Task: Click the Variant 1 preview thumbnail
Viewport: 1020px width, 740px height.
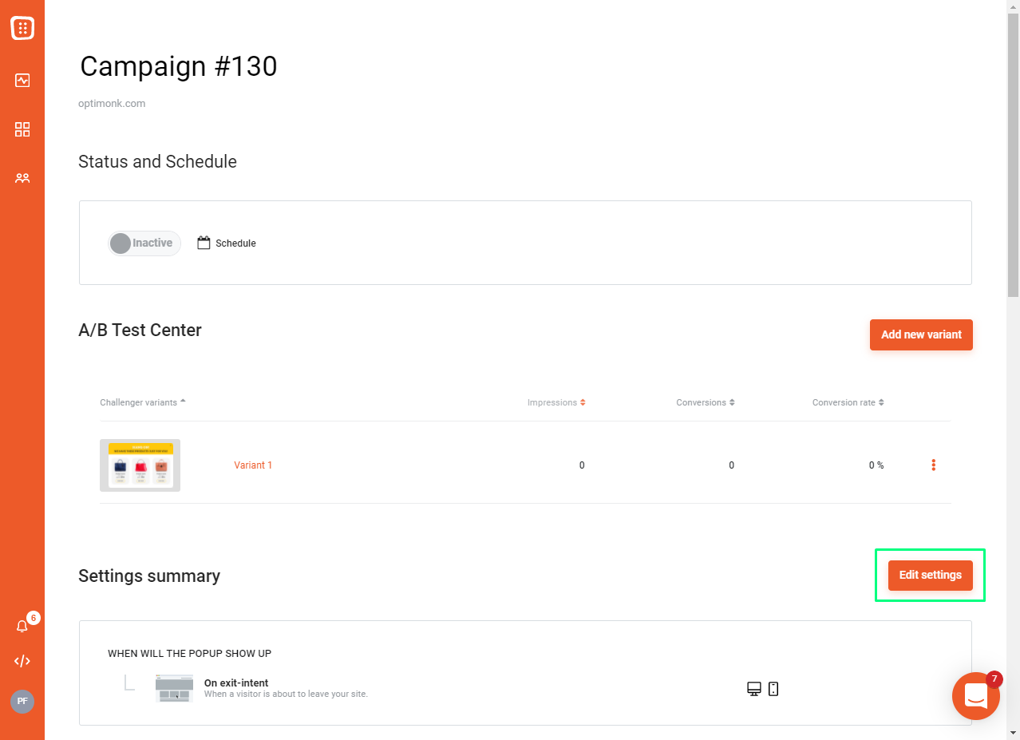Action: pyautogui.click(x=140, y=465)
